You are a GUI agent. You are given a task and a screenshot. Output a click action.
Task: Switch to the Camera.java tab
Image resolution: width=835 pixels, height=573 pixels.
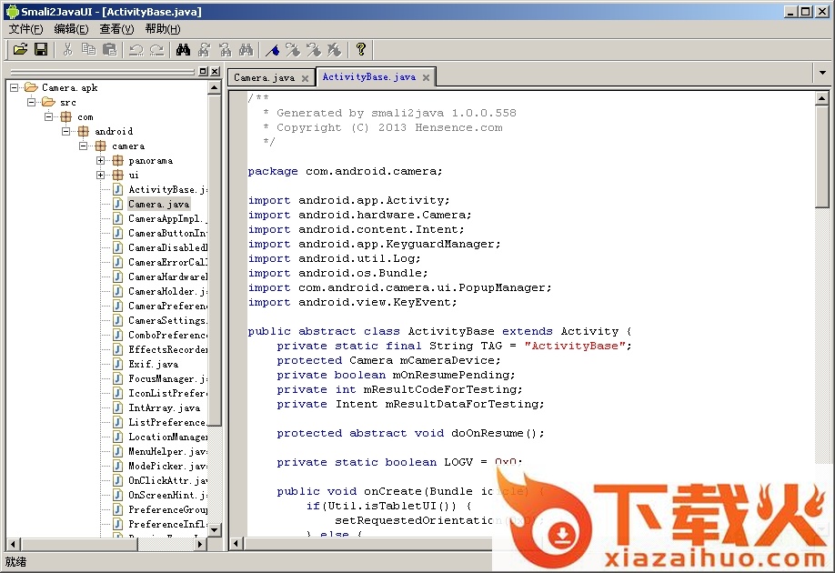tap(263, 78)
